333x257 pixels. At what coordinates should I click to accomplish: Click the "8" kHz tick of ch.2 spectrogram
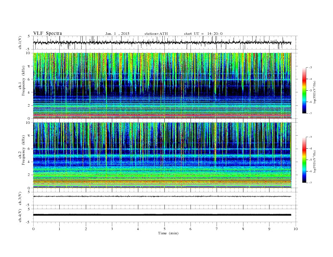(x=29, y=136)
